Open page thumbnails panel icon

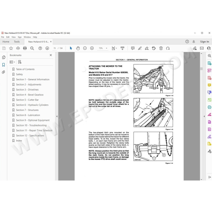(4, 57)
